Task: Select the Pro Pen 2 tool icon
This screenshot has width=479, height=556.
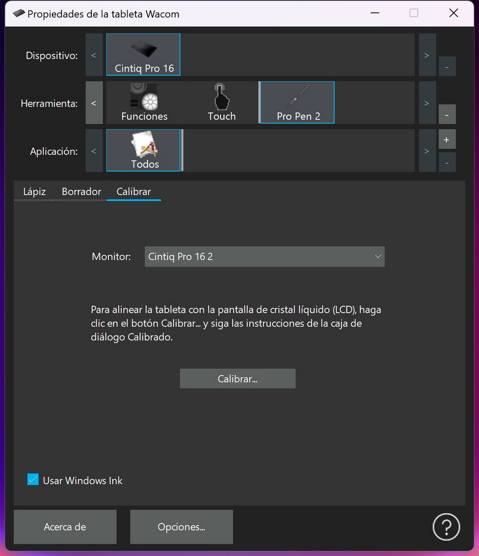Action: pos(298,103)
